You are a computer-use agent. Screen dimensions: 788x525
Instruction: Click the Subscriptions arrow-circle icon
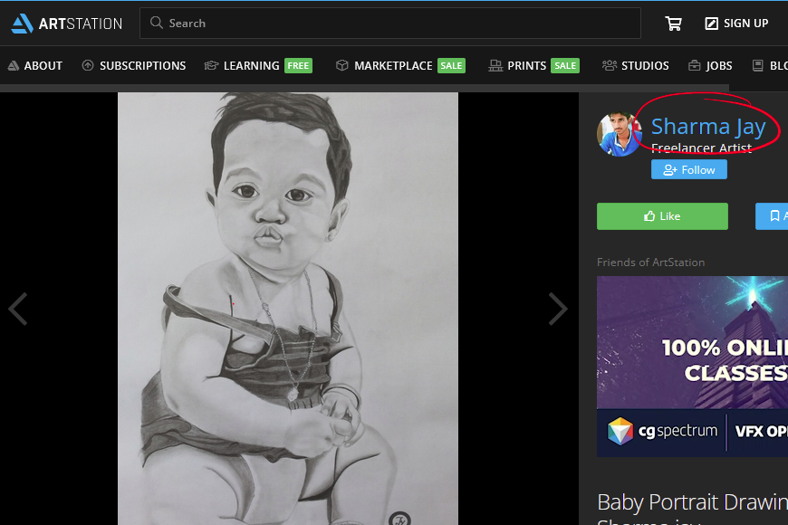click(88, 65)
